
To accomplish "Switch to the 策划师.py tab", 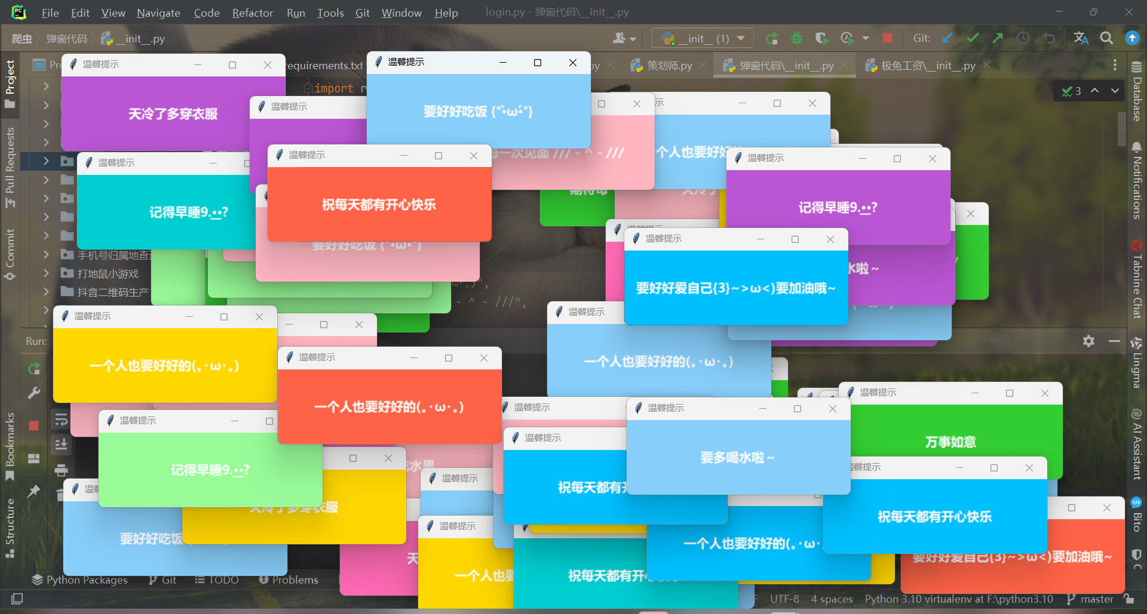I will tap(669, 66).
